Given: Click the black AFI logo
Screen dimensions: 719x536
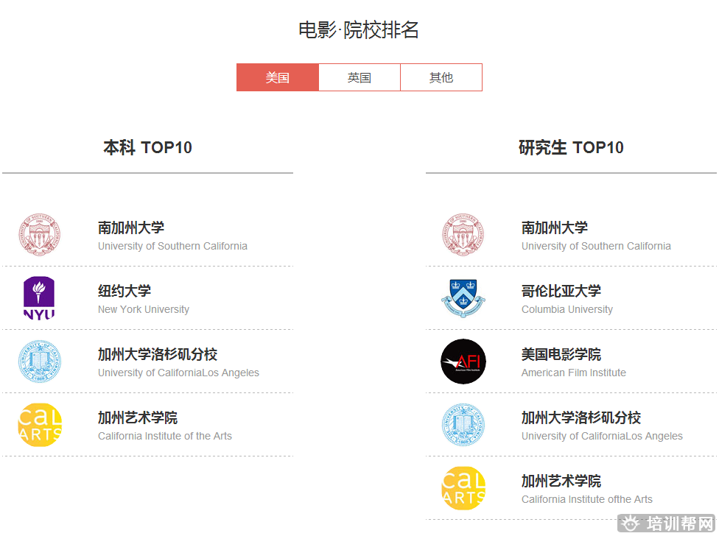Looking at the screenshot, I should 463,362.
